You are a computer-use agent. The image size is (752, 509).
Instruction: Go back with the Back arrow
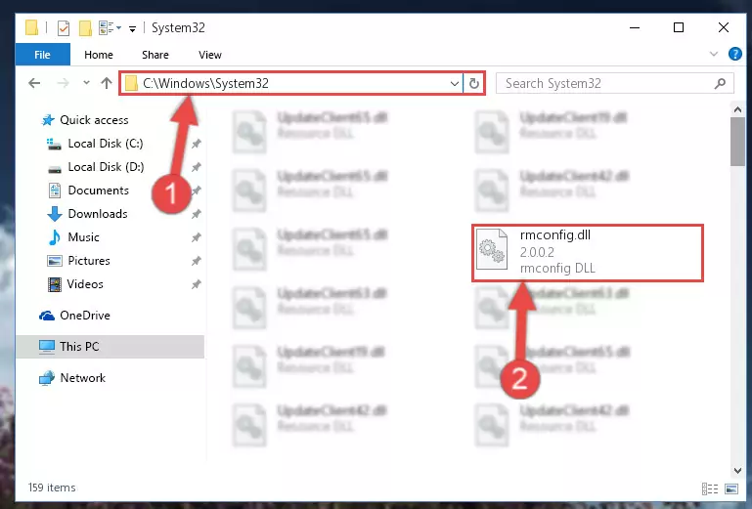34,83
